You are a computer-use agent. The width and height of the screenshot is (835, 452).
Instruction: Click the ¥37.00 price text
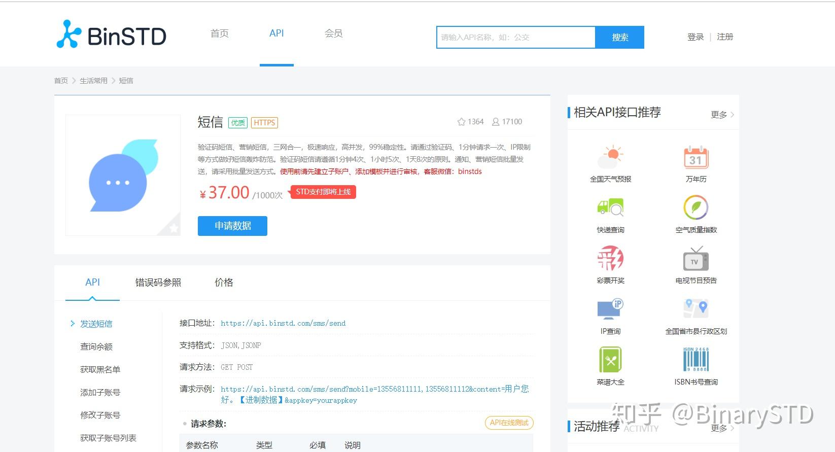pyautogui.click(x=224, y=193)
